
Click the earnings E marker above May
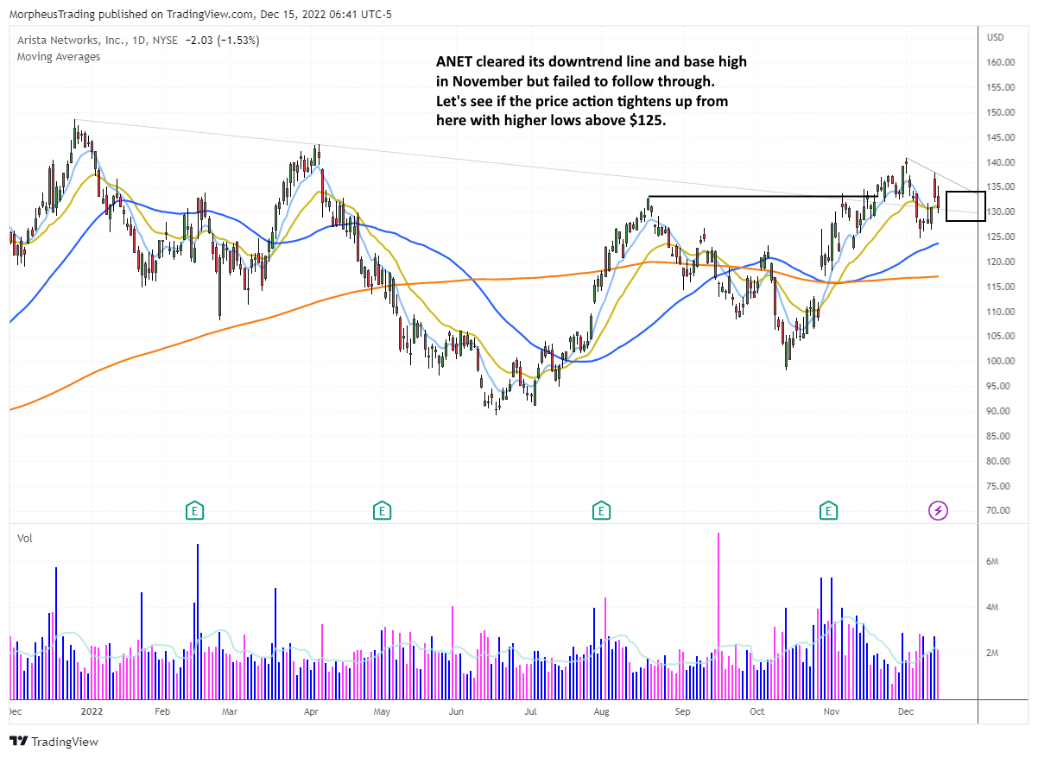[x=381, y=510]
